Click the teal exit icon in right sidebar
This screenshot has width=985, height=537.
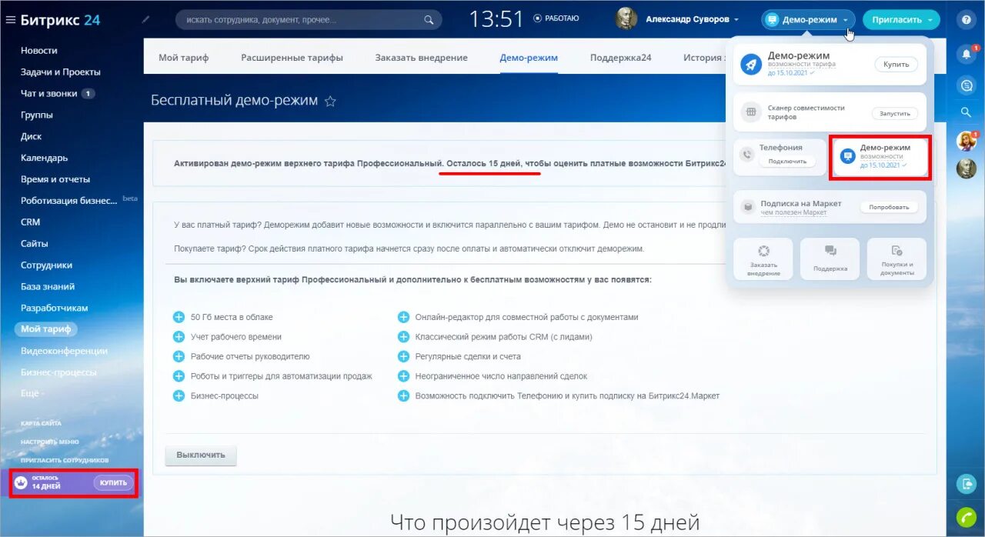967,484
